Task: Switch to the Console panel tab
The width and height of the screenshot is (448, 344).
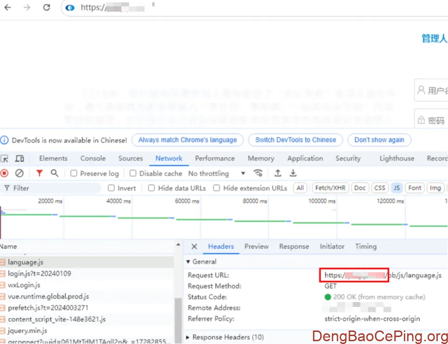Action: (93, 159)
